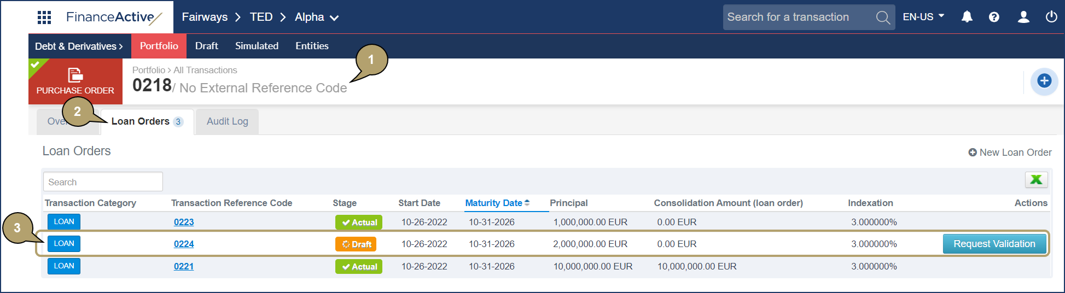Open transaction 0224 link
The width and height of the screenshot is (1065, 293).
point(184,244)
